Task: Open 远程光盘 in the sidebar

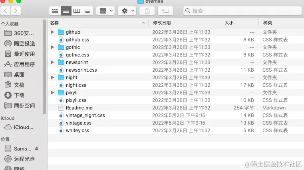Action: [20, 159]
